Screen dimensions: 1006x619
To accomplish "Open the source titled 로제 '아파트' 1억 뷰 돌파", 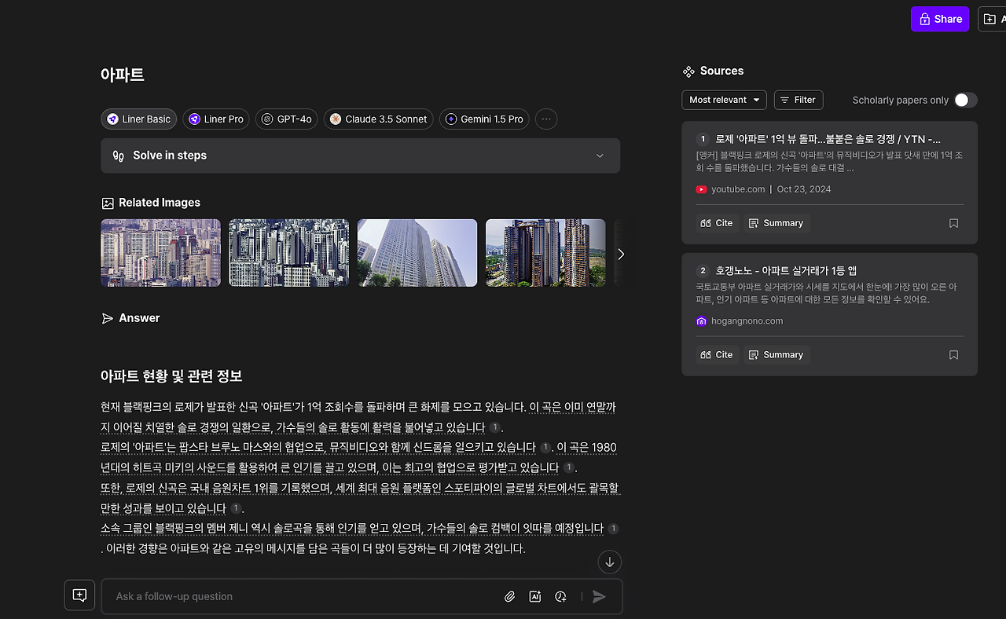I will [x=828, y=139].
